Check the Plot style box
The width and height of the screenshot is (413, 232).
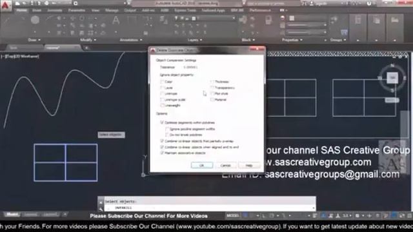(x=212, y=93)
